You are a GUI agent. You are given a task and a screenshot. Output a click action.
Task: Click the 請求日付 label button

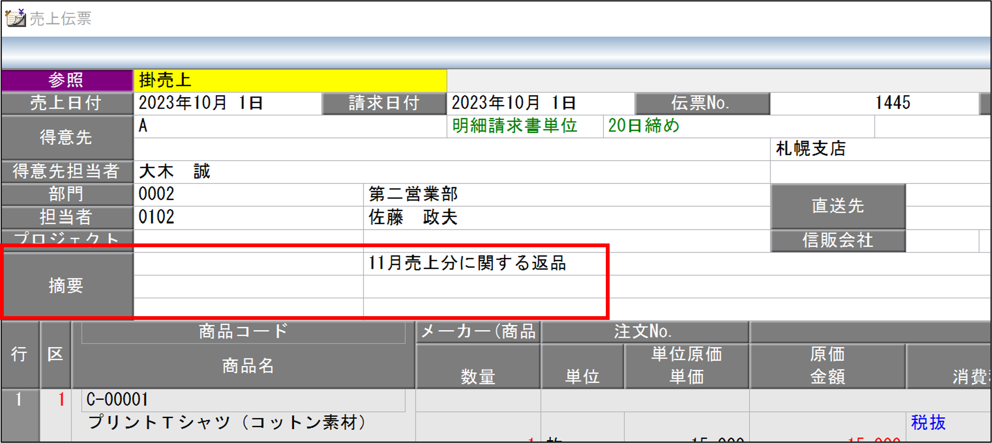(x=384, y=103)
